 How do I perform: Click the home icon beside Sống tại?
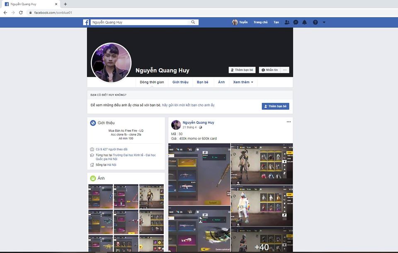tap(92, 165)
